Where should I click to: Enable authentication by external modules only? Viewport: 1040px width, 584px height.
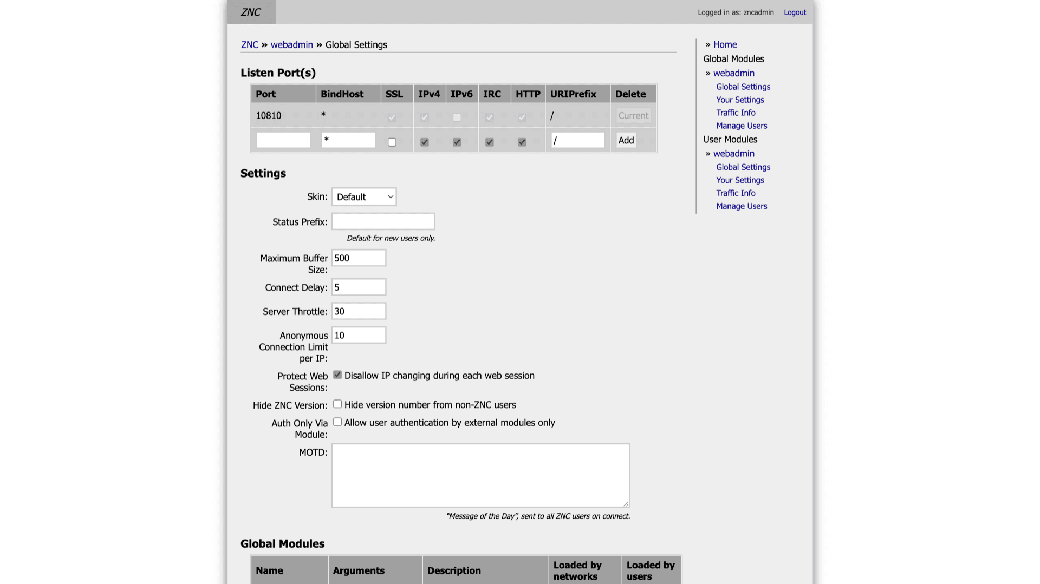pos(337,422)
